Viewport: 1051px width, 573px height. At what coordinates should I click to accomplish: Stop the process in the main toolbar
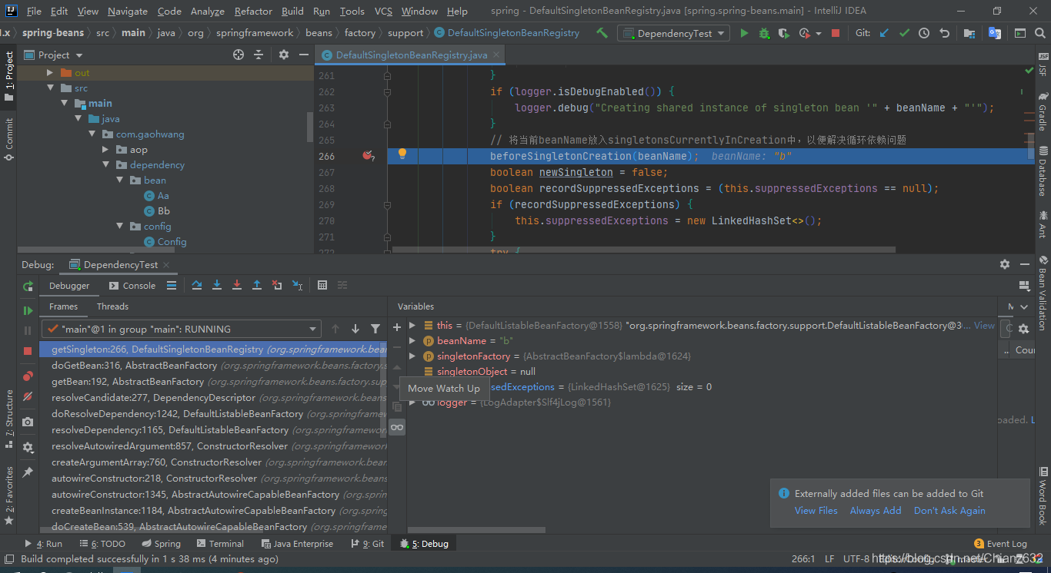836,33
